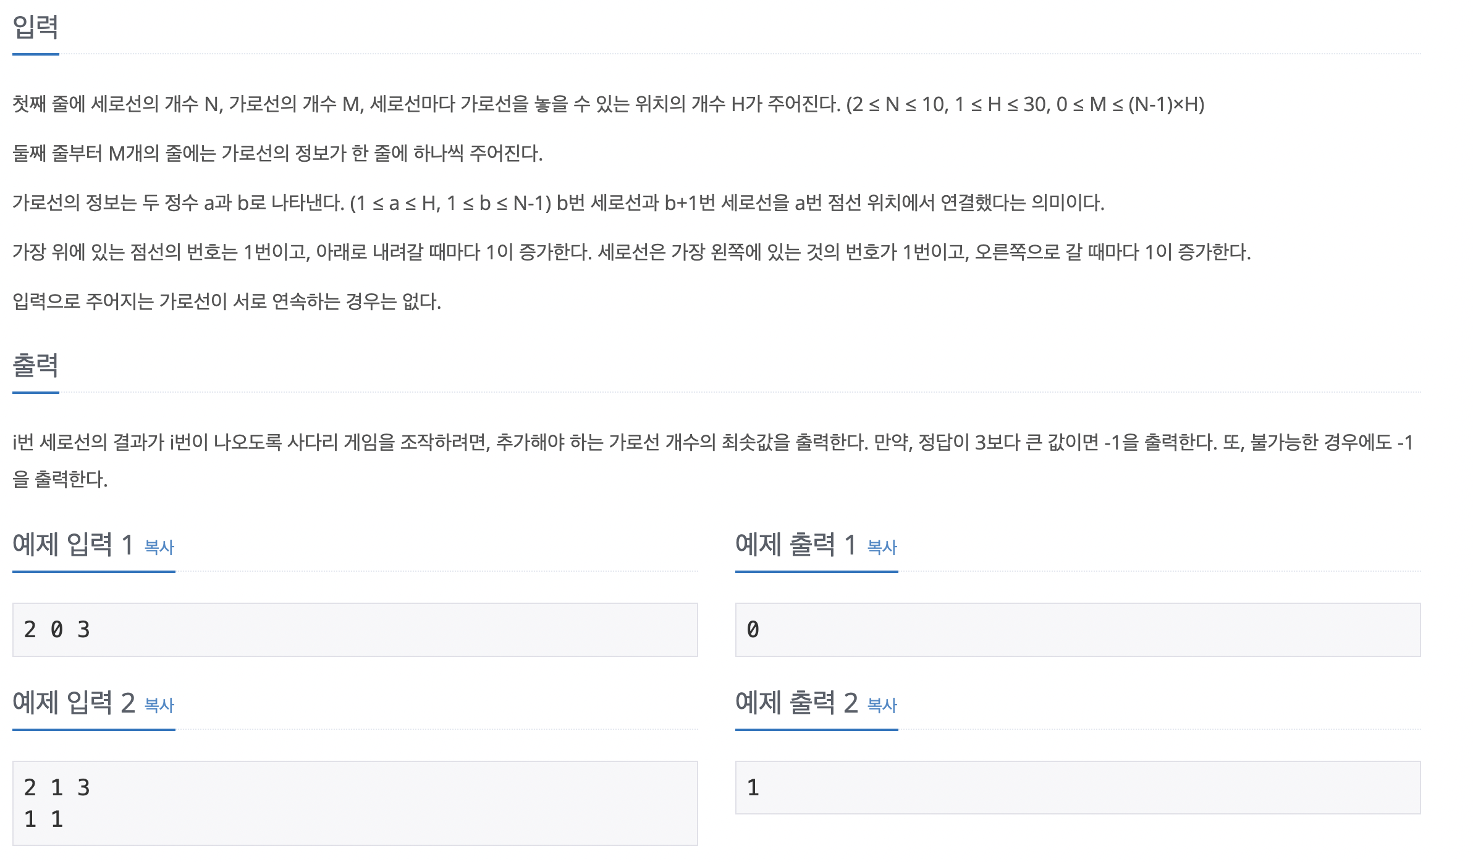Click the line beginning 가장 위에 있는 점선
The width and height of the screenshot is (1473, 862).
[x=631, y=252]
